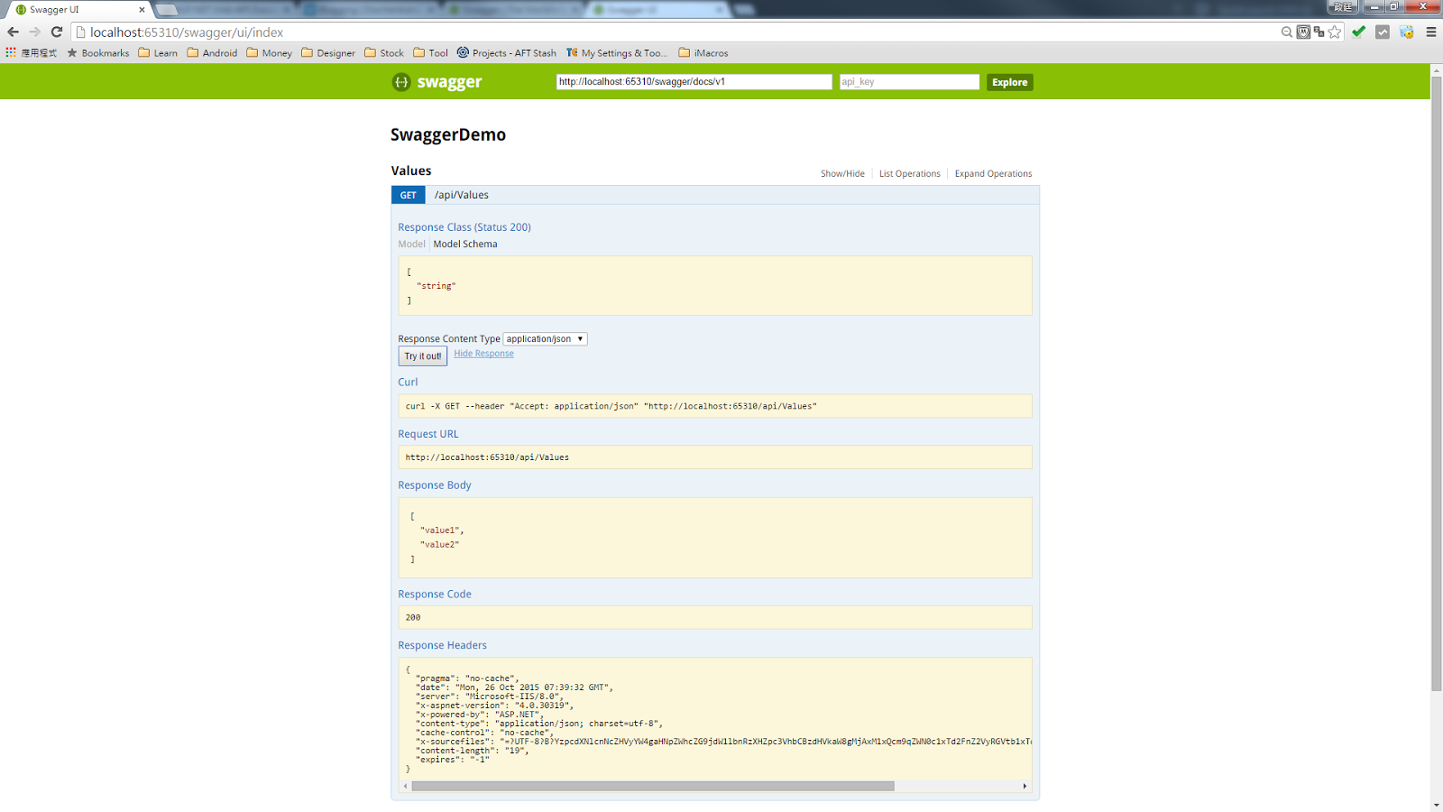Reload the current page
This screenshot has width=1443, height=812.
coord(56,32)
